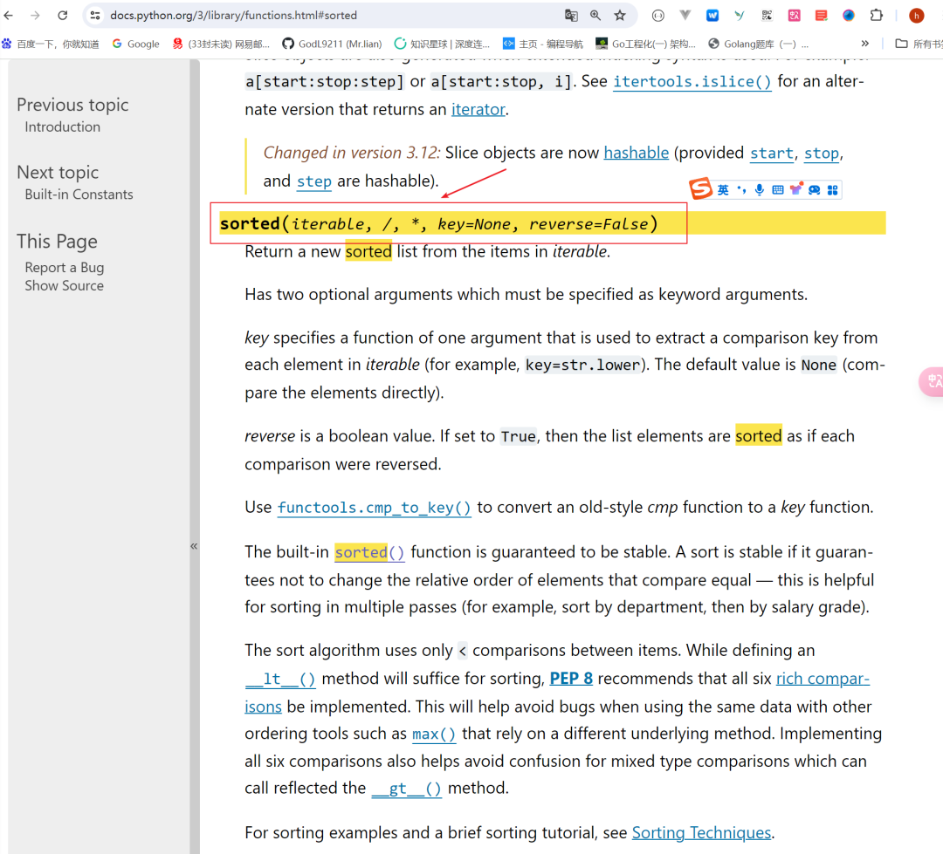Open the Baidu bookmark
Image resolution: width=943 pixels, height=854 pixels.
pos(51,44)
